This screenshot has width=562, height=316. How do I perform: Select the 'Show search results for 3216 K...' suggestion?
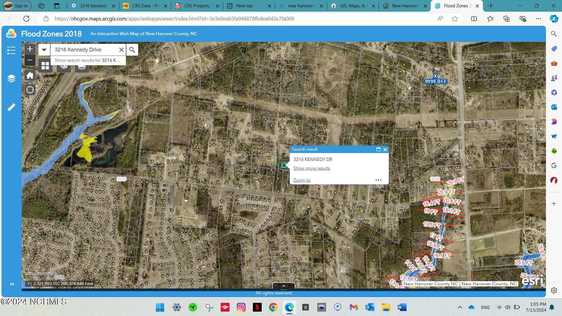[88, 60]
